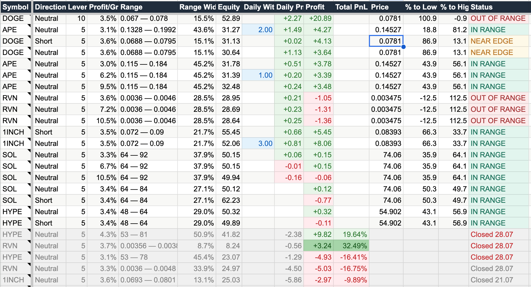Click the daily withdrawal cell showing 3.00

pos(258,143)
